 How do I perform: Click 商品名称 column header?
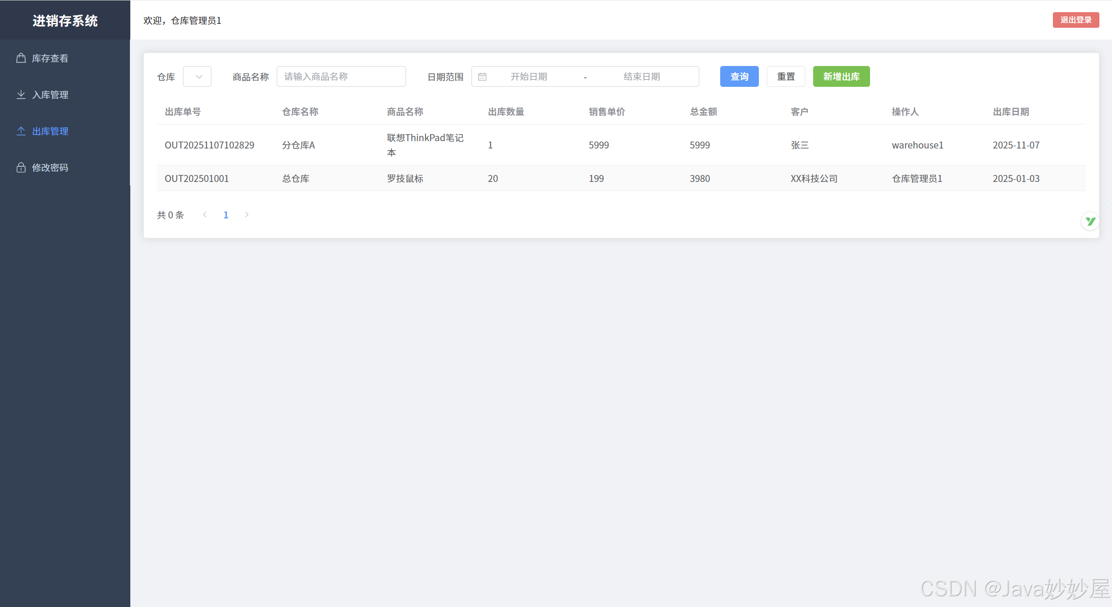(x=405, y=112)
